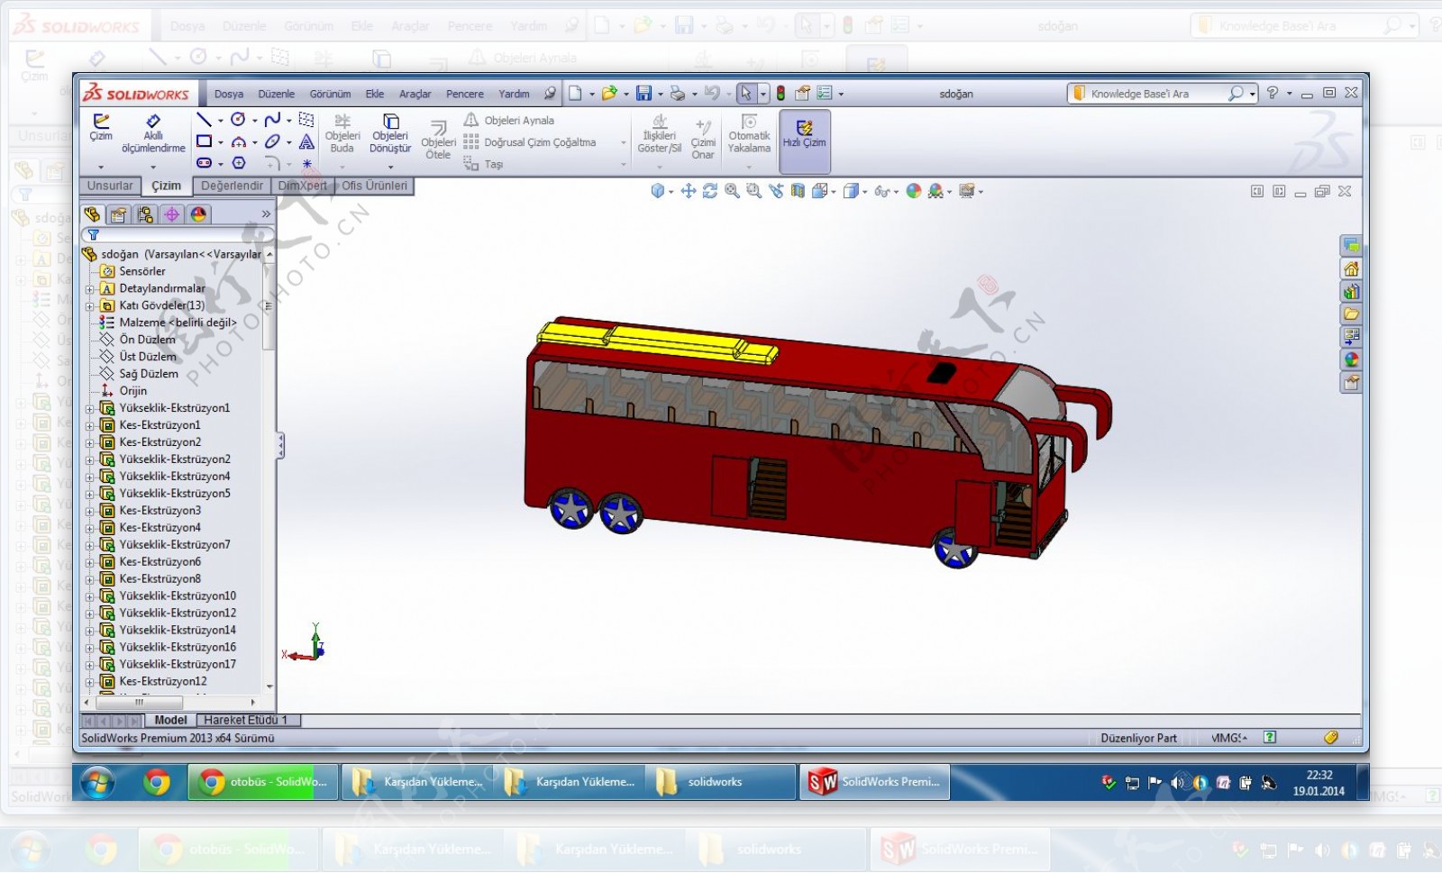Open the File Explorer task pane icon
Viewport: 1442px width, 873px height.
1351,314
